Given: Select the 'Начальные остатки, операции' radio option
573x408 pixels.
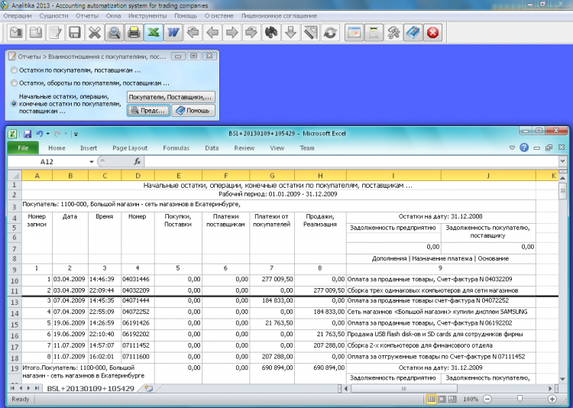Looking at the screenshot, I should point(14,103).
